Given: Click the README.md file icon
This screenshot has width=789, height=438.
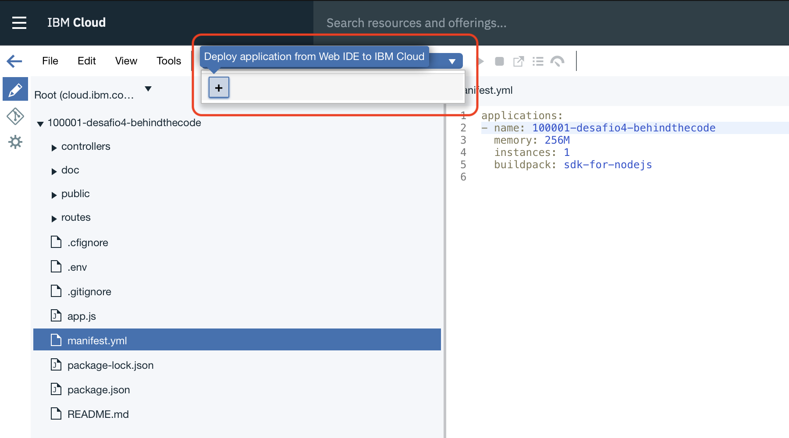Looking at the screenshot, I should pyautogui.click(x=56, y=413).
